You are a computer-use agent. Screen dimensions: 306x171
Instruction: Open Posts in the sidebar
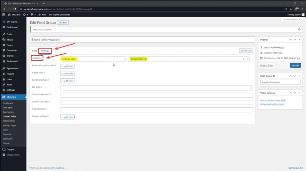click(x=9, y=34)
